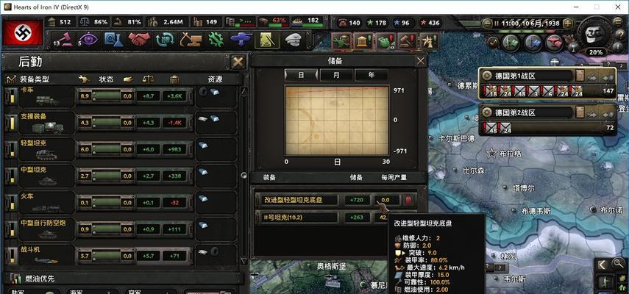Delete stockpile via red trash icon
The image size is (629, 294).
tap(409, 200)
